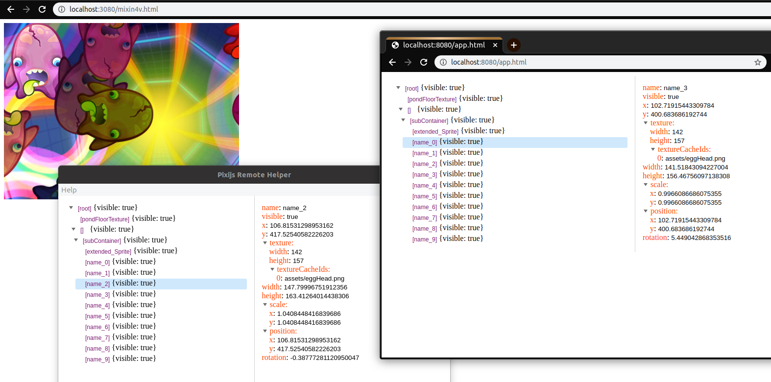Select highlighted [name_0] in app.html tree
Viewport: 771px width, 382px height.
point(515,142)
